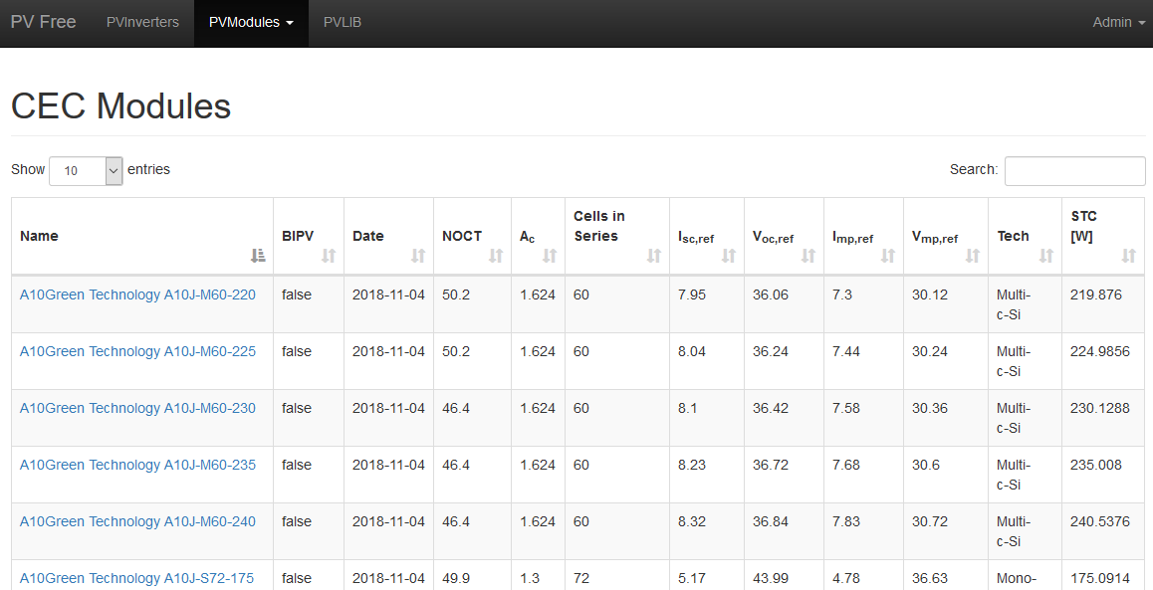
Task: Click the Name column header text
Action: point(39,236)
